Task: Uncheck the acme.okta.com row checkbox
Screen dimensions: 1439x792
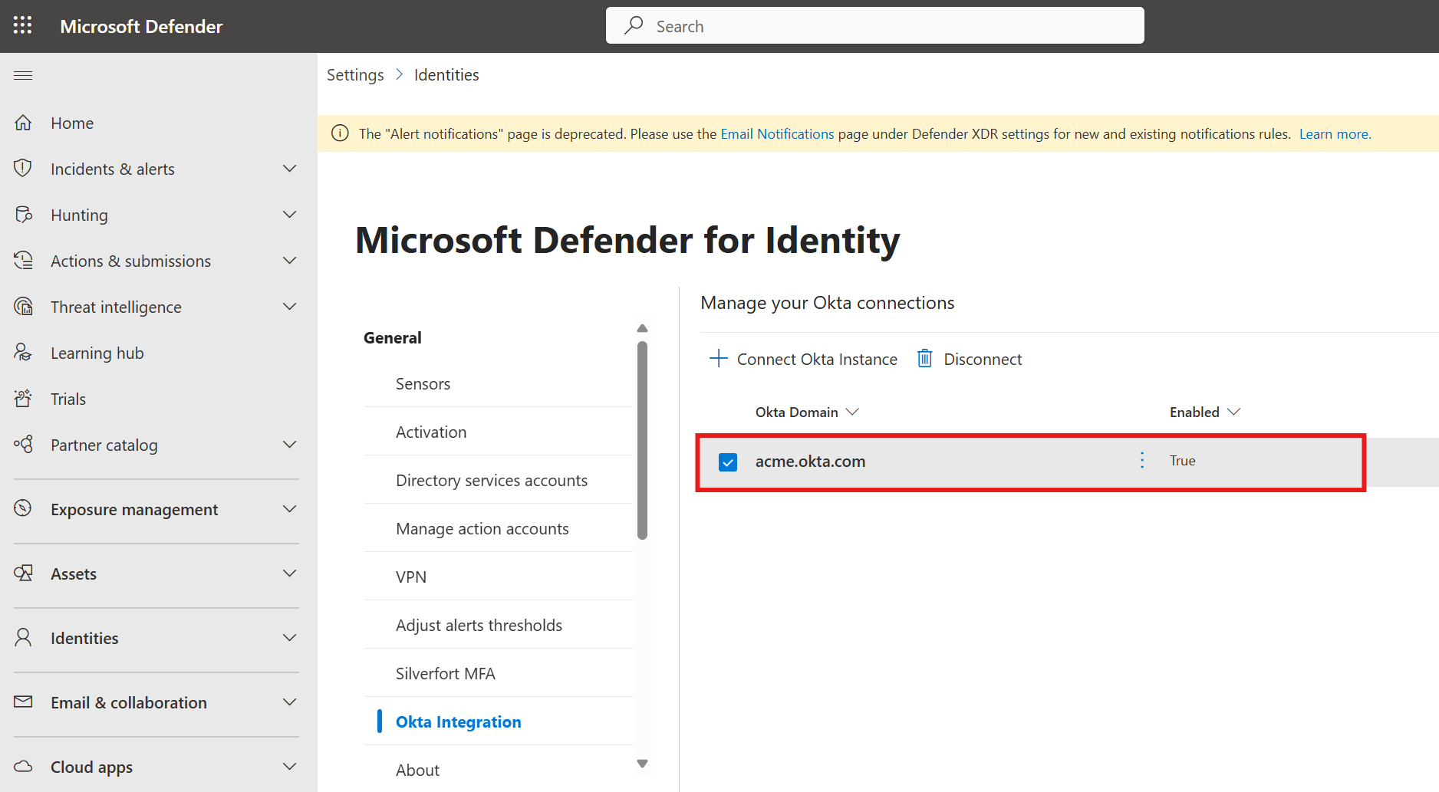Action: click(728, 462)
